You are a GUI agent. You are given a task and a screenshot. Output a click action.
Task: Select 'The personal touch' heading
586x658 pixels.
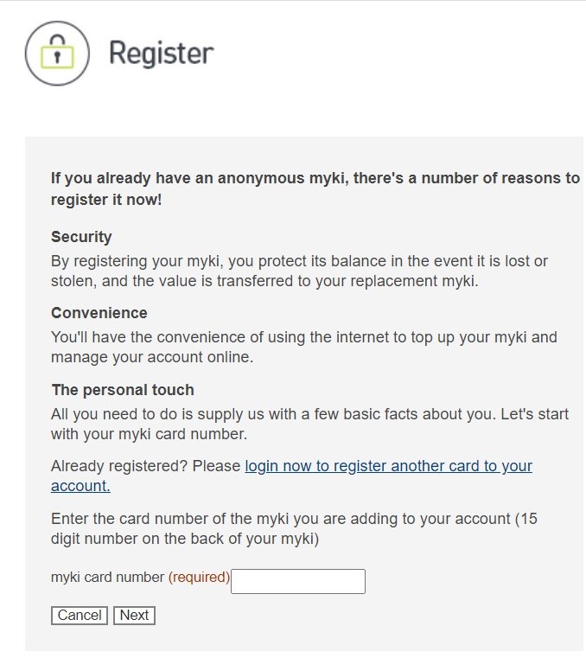click(123, 390)
